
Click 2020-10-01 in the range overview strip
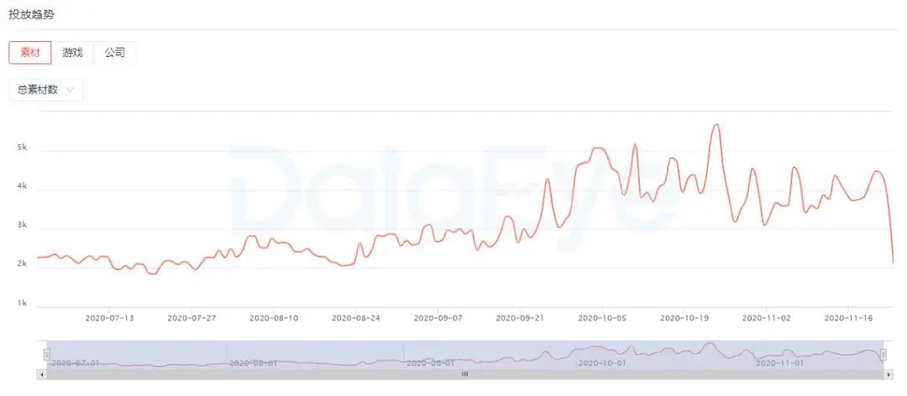pyautogui.click(x=602, y=362)
